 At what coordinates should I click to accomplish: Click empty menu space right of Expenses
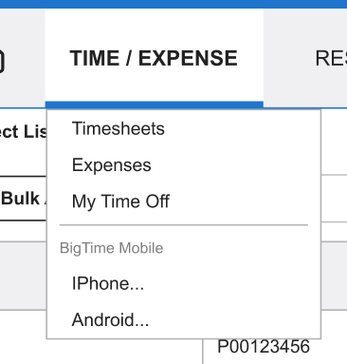[234, 165]
